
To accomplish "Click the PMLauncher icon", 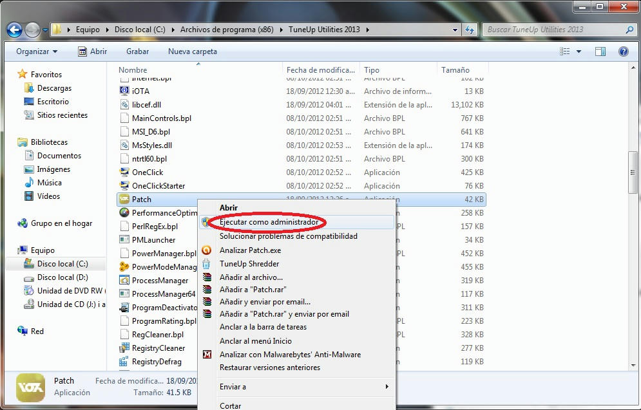I will coord(124,239).
